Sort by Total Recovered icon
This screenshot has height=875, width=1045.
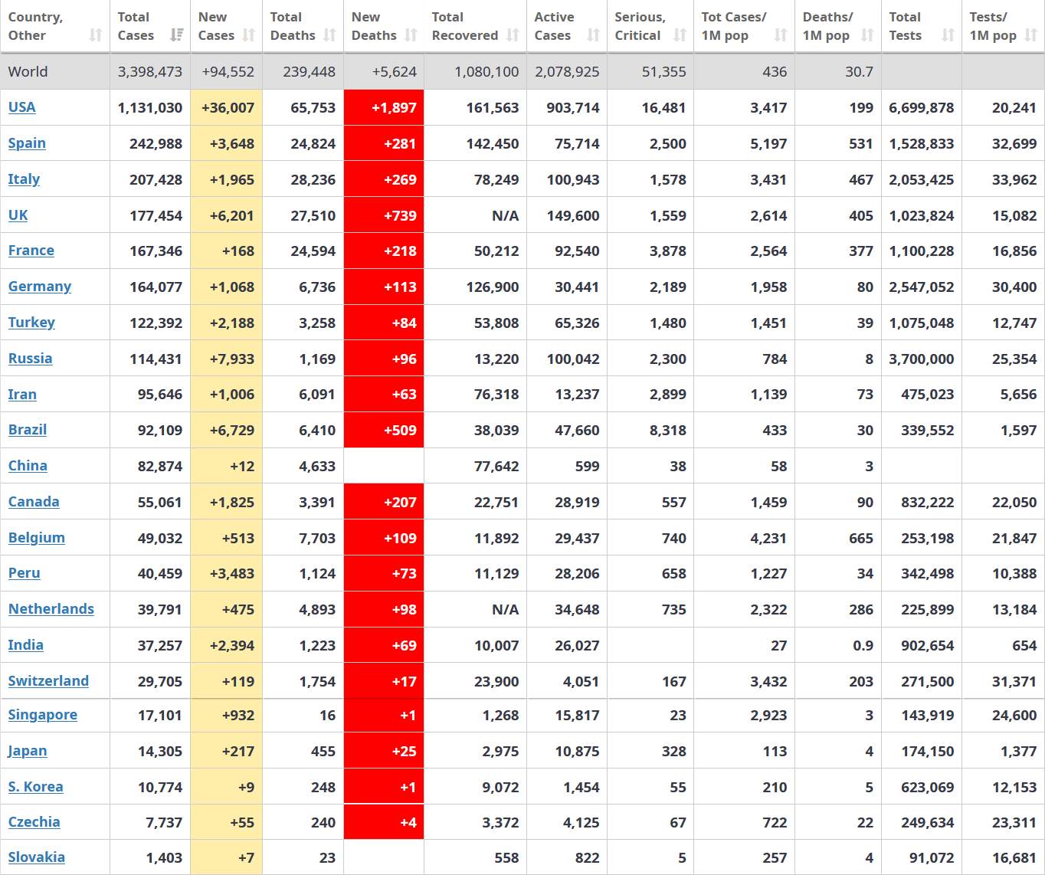[513, 35]
